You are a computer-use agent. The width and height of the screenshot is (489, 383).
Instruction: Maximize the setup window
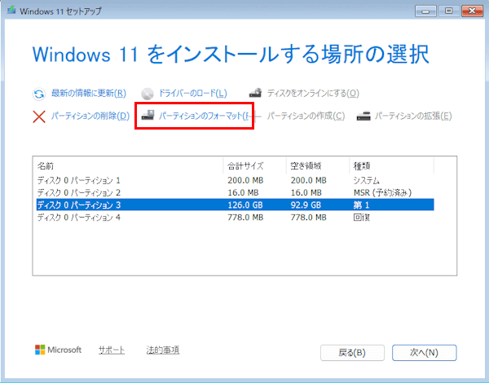tap(449, 11)
